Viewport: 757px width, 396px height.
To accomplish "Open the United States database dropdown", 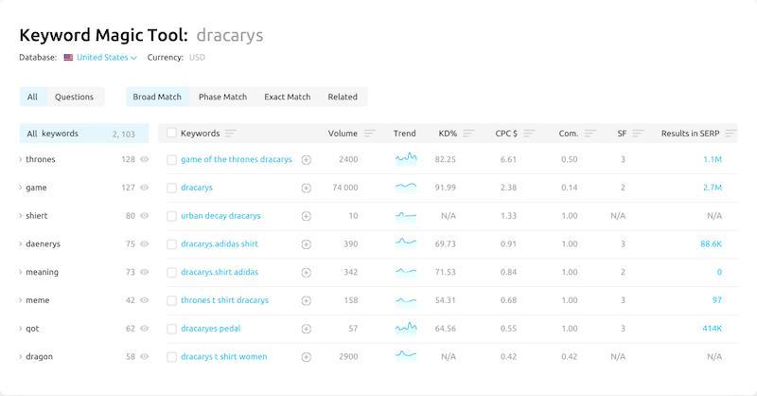I will pos(106,57).
